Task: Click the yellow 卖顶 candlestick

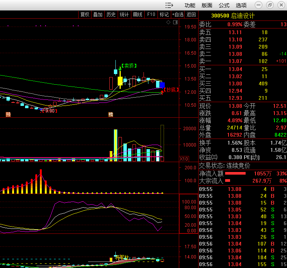Action: click(x=120, y=81)
